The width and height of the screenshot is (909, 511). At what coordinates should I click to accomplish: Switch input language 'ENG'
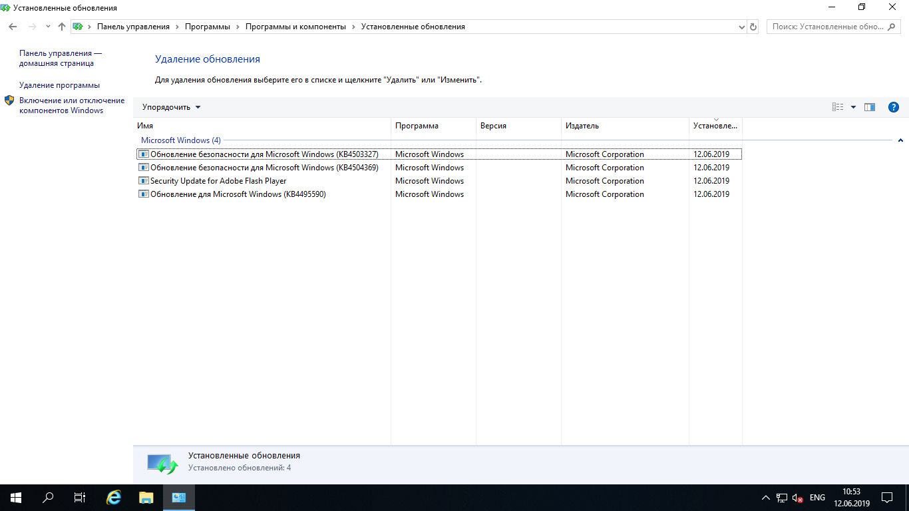point(818,498)
